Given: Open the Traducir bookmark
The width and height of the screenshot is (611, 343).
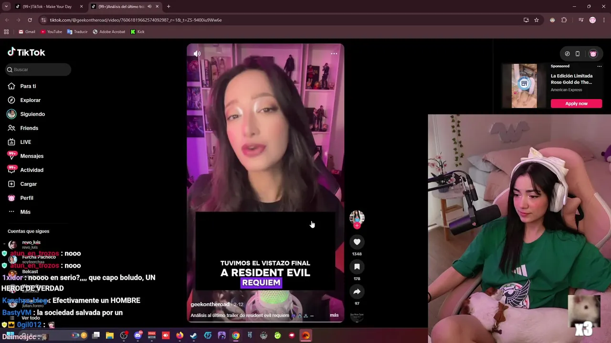Looking at the screenshot, I should click(x=77, y=32).
